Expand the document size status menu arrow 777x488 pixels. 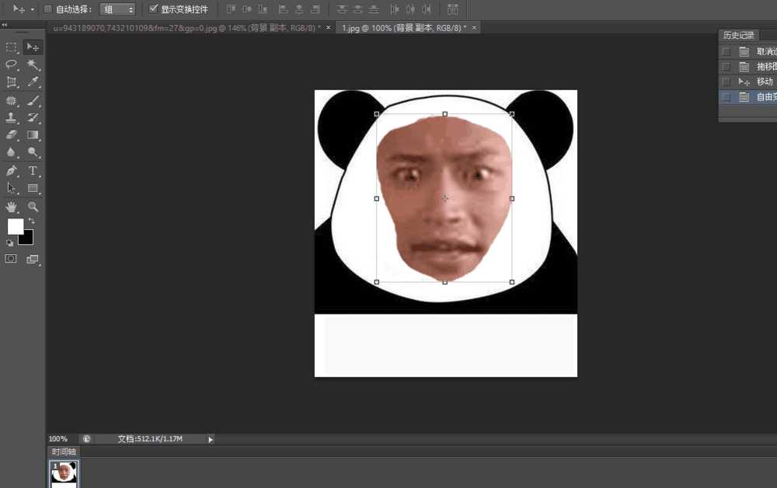point(210,438)
